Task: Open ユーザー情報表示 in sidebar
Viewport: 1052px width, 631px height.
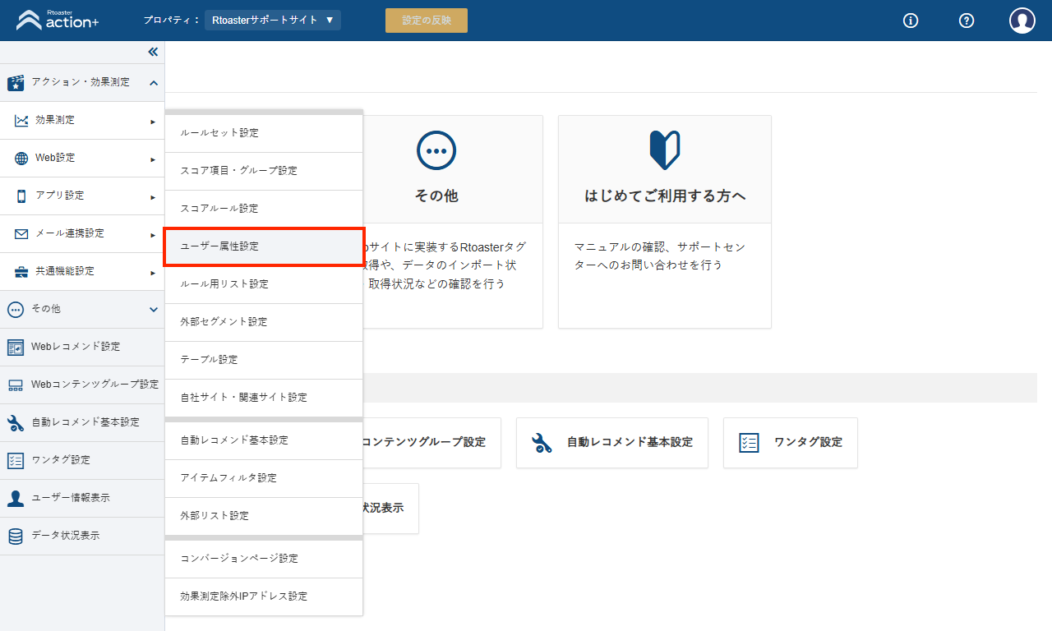Action: (82, 499)
